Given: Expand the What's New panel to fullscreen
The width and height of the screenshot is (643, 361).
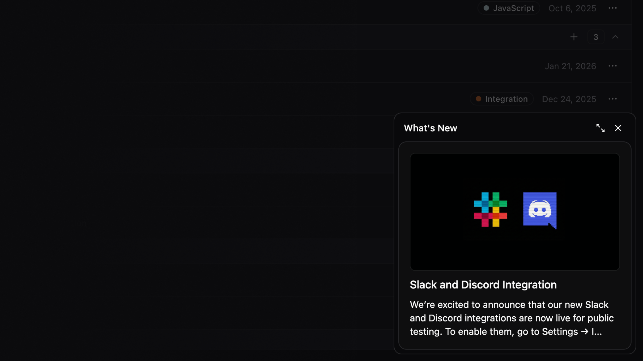Looking at the screenshot, I should coord(600,128).
